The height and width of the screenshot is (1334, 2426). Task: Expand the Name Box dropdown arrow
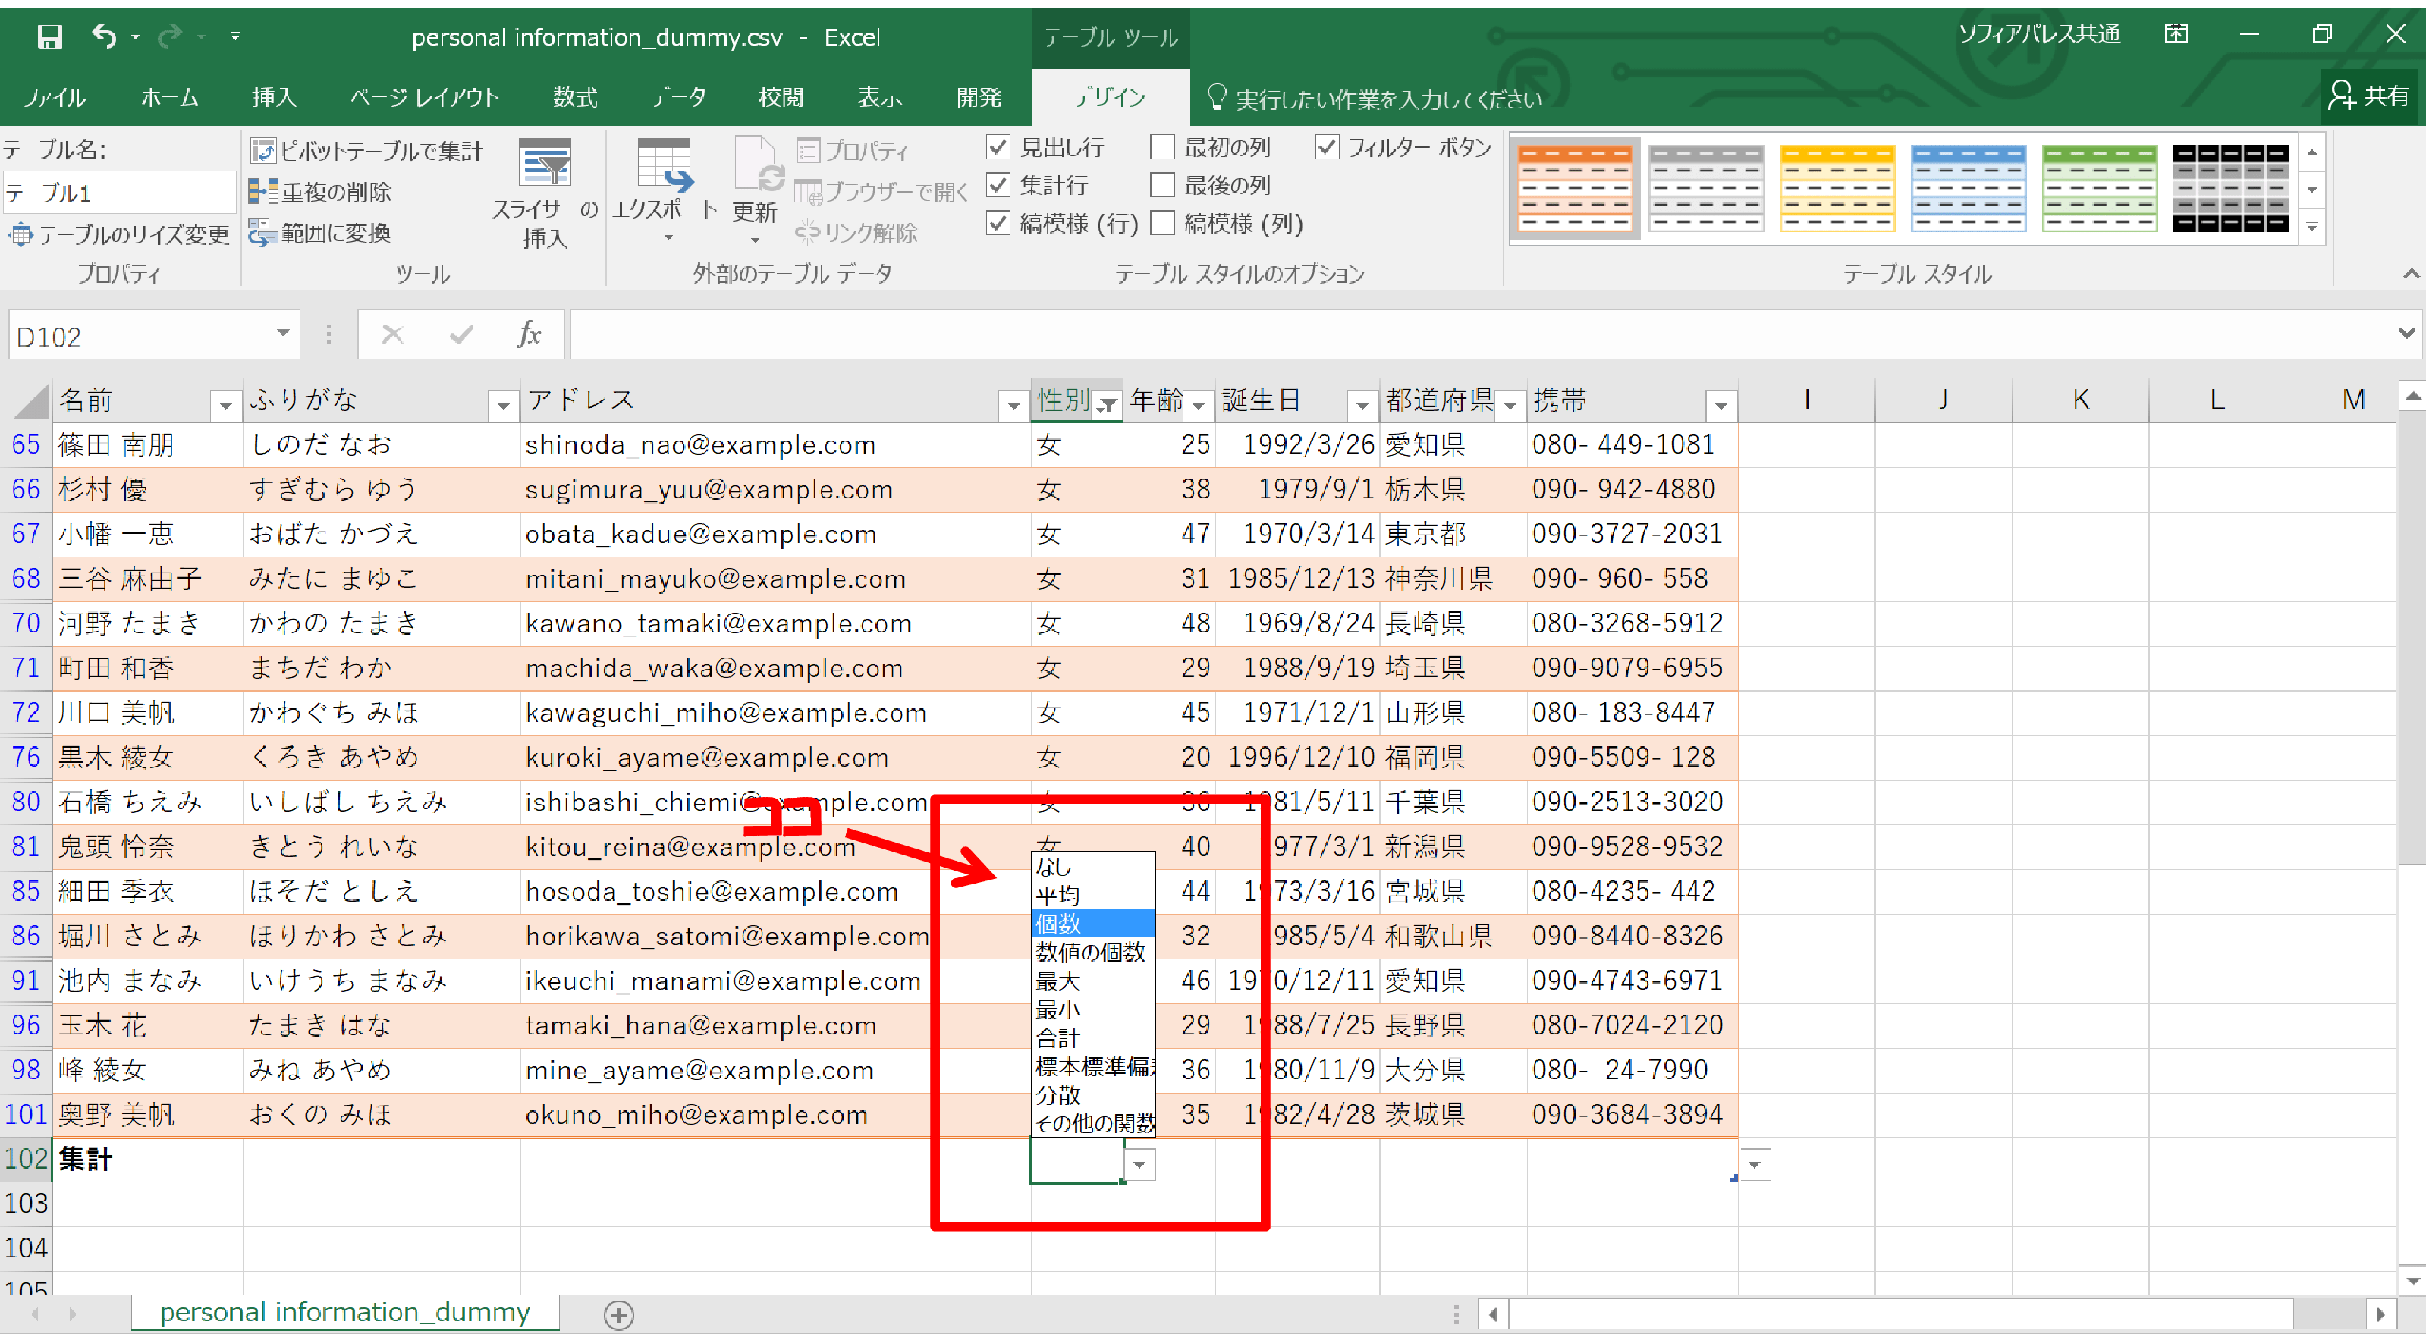282,333
